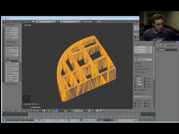Enable the Show Weights checkbox
Viewport: 179px width, 134px height.
(x=135, y=90)
